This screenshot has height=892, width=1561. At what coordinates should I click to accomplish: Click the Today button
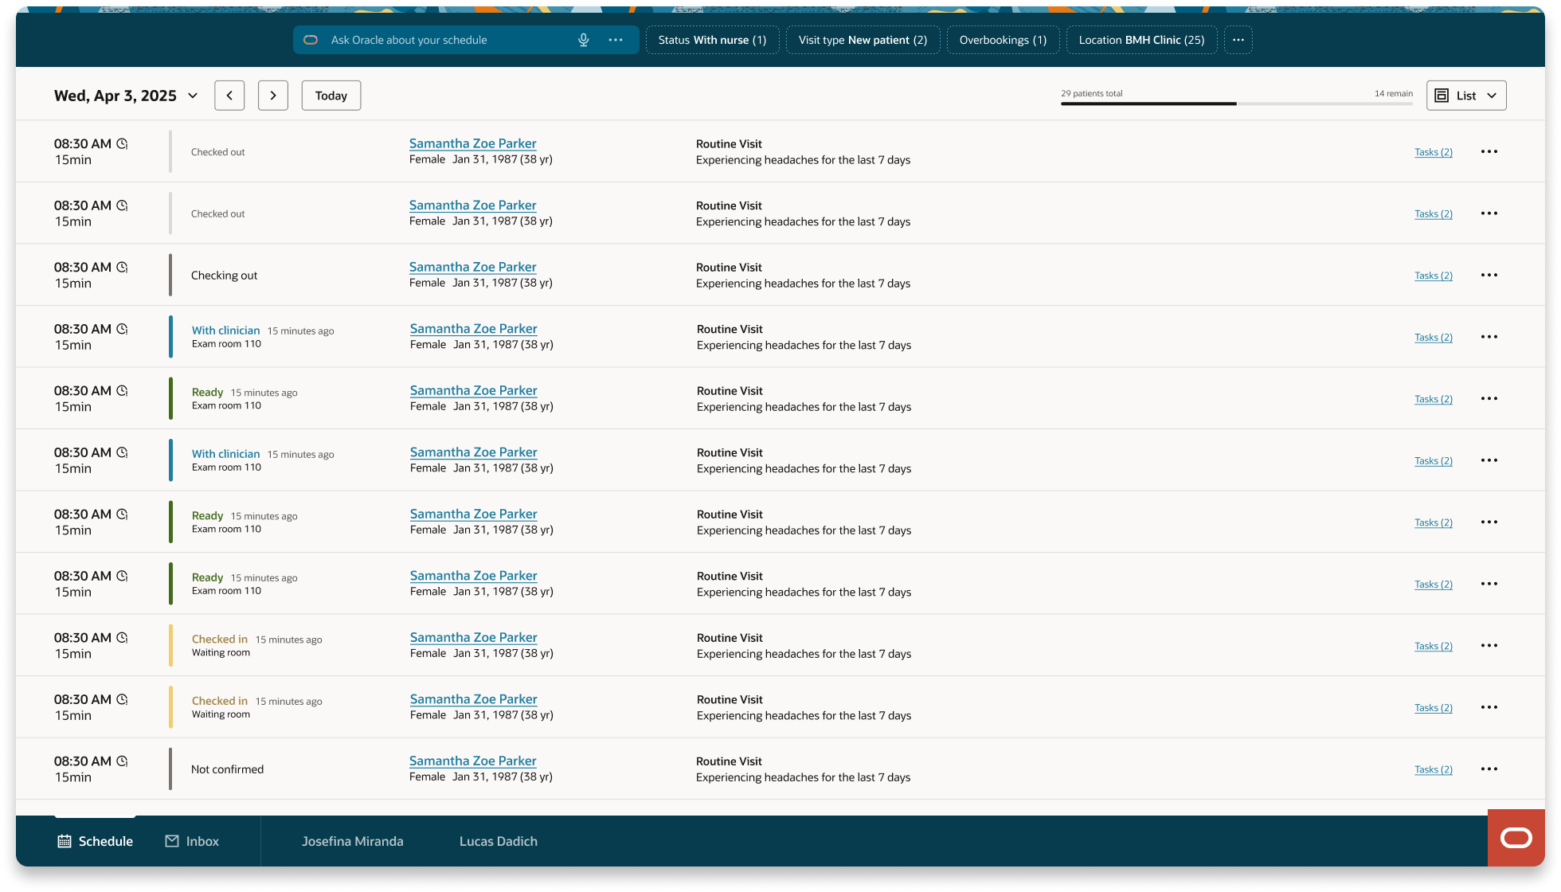(331, 96)
